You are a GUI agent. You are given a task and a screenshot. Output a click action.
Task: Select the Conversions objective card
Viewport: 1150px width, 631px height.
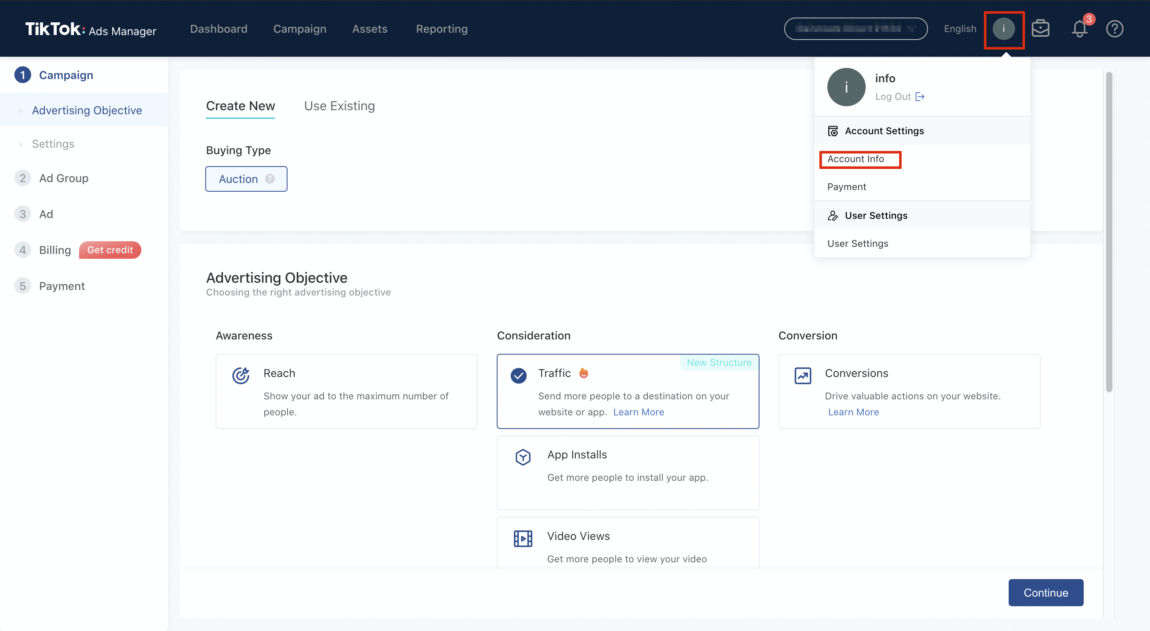click(909, 391)
